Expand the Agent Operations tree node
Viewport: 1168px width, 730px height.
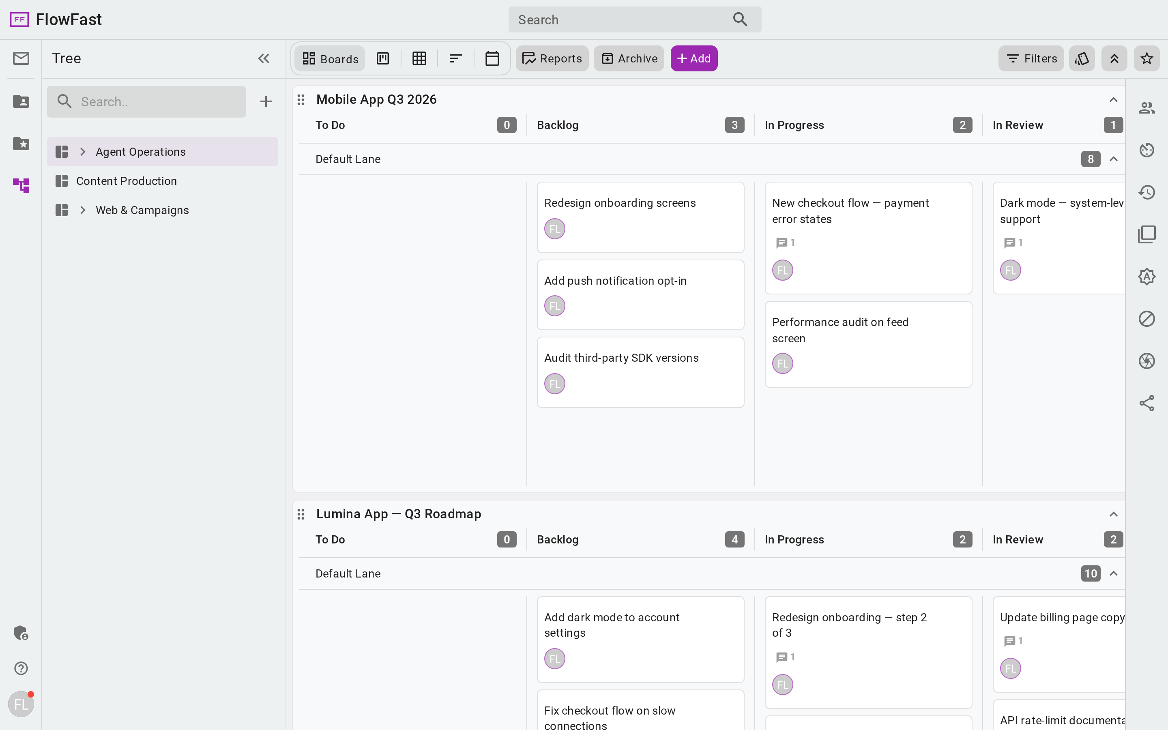(83, 152)
